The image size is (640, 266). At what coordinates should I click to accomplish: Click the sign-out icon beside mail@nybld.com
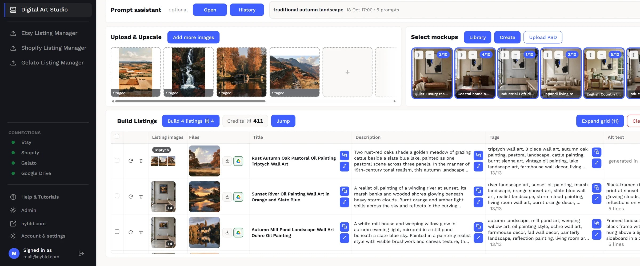(81, 253)
